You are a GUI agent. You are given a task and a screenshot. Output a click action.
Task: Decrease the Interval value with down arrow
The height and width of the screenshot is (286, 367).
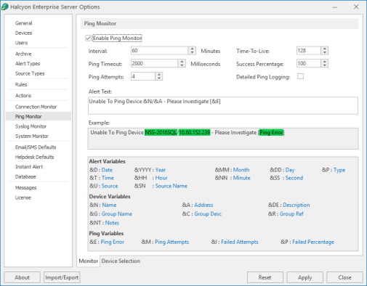tap(192, 52)
